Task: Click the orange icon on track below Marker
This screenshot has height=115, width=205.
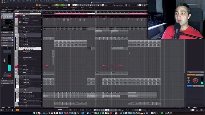Action: (x=21, y=15)
